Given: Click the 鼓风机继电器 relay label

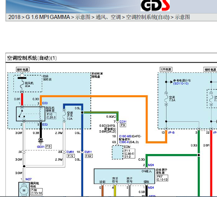Looking at the screenshot, I should pyautogui.click(x=50, y=109).
